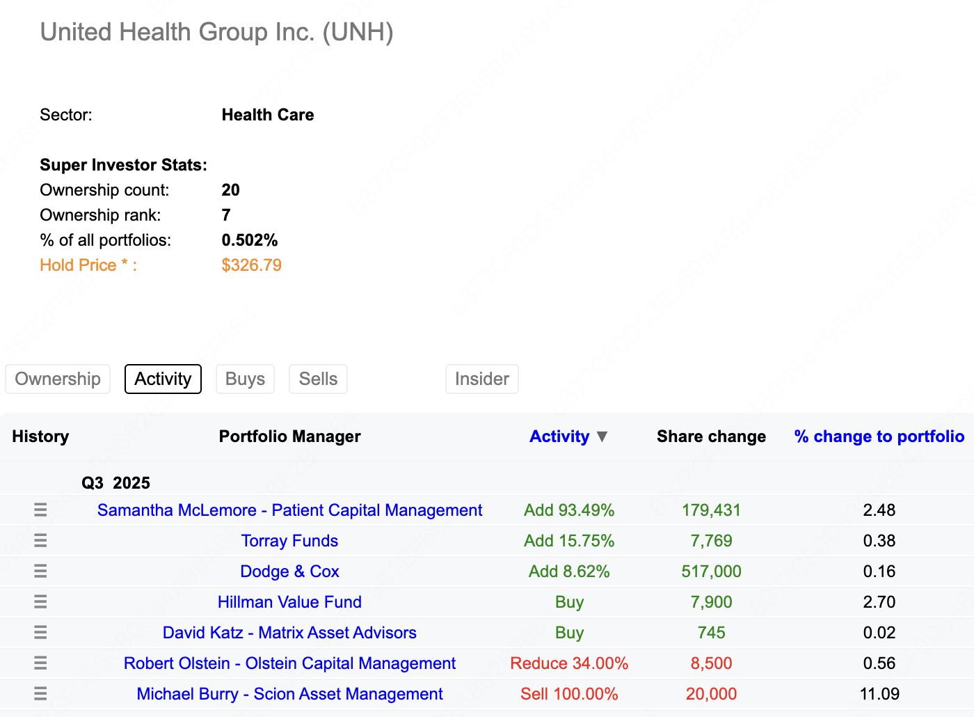The width and height of the screenshot is (974, 717).
Task: Open history icon for Samantha McLemore row
Action: click(40, 510)
